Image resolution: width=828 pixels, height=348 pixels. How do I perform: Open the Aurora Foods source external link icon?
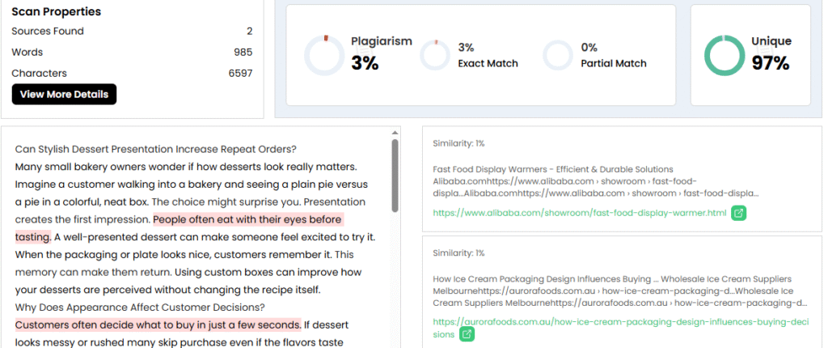click(x=467, y=334)
